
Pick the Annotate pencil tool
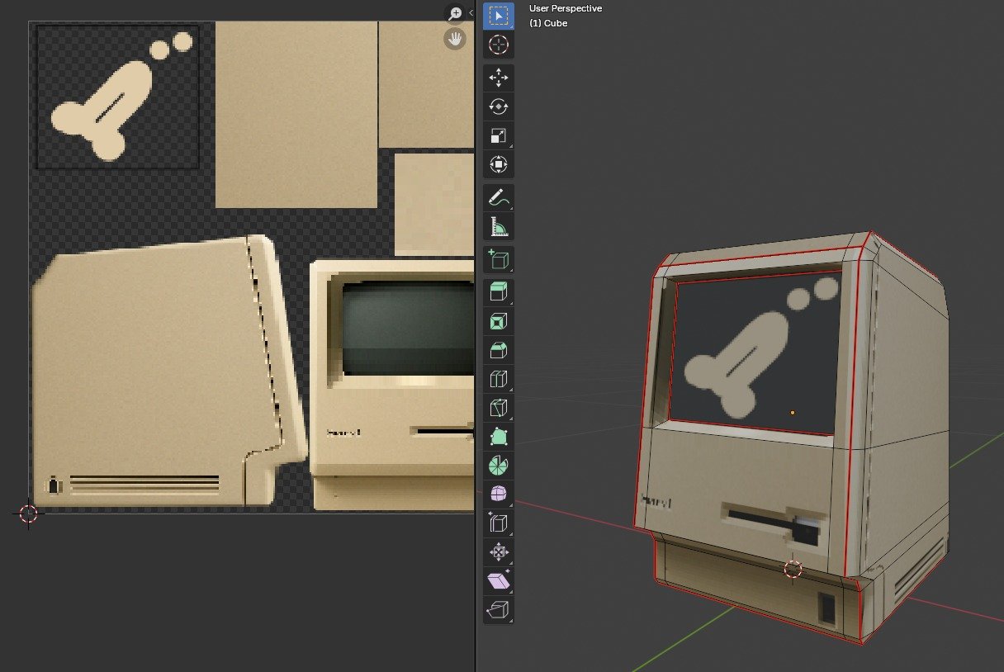pyautogui.click(x=499, y=198)
